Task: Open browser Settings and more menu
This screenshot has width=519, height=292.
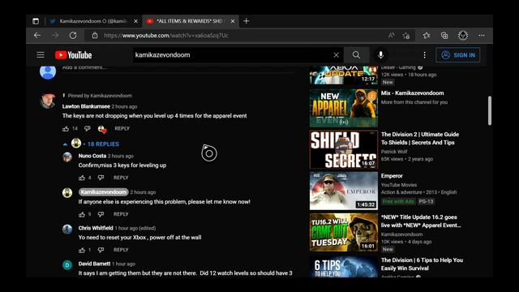Action: (482, 36)
